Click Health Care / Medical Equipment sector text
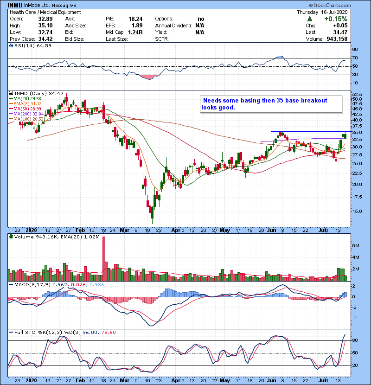The height and width of the screenshot is (385, 371). (x=45, y=12)
